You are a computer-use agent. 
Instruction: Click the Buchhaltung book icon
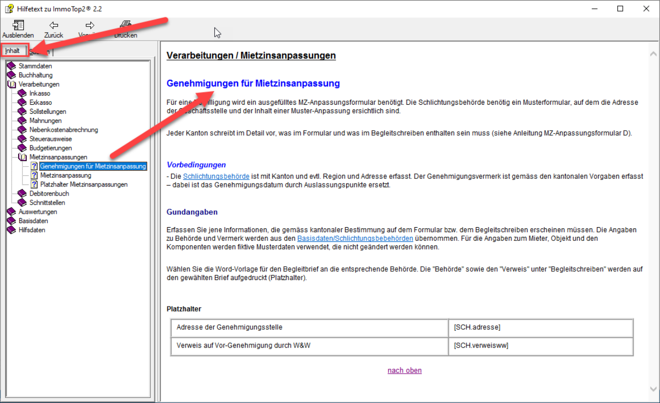(12, 75)
